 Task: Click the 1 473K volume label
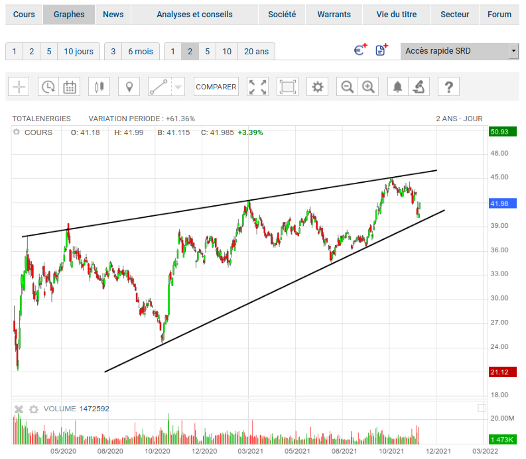tap(503, 439)
